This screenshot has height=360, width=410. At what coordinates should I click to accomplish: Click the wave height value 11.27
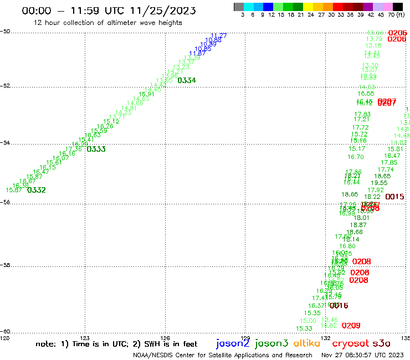tap(219, 35)
